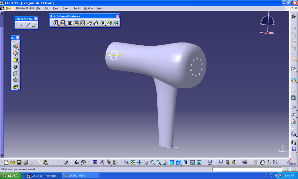Screen dimensions: 298x179
Task: Select the Edge Fillet tool
Action: [x=16, y=46]
